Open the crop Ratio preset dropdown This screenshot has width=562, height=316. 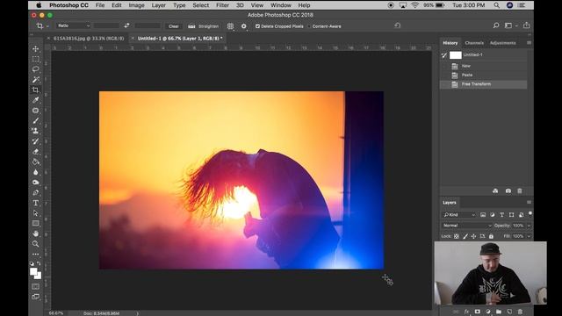tap(73, 25)
